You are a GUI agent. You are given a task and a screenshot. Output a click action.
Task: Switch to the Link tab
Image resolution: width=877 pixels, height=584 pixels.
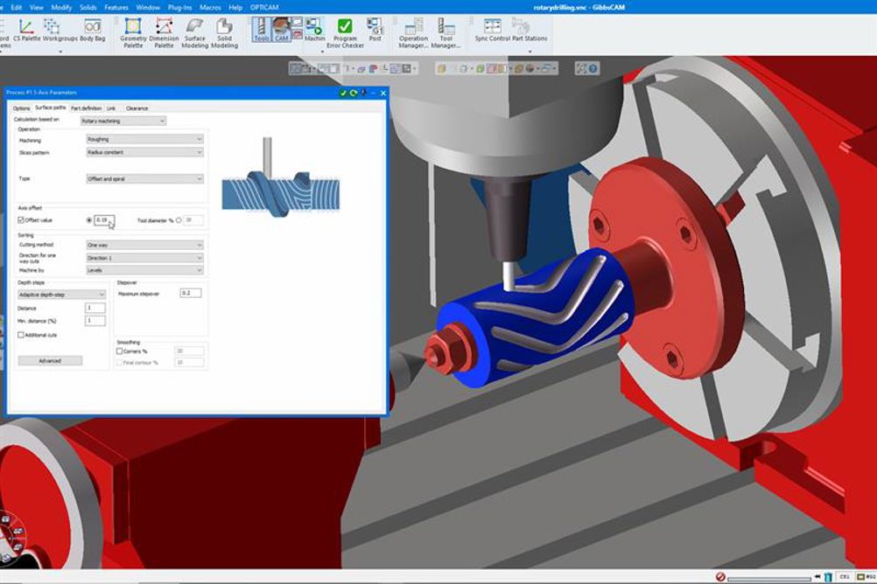[111, 108]
